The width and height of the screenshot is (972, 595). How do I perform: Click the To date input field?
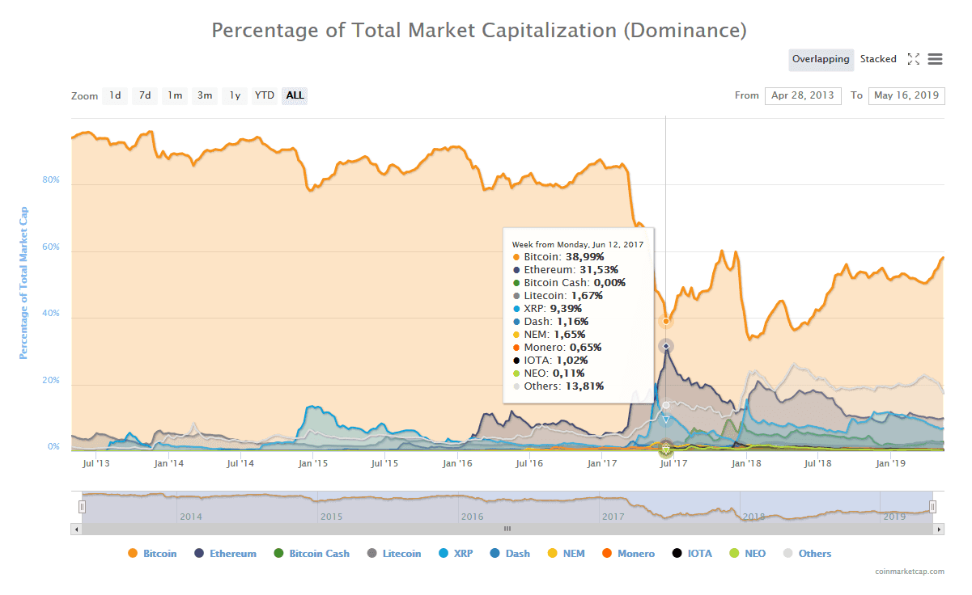click(x=906, y=95)
